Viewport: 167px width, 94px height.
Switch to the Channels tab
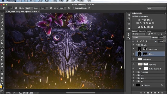point(142,31)
